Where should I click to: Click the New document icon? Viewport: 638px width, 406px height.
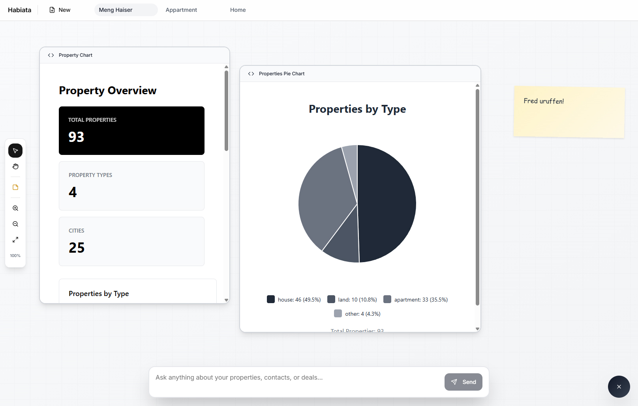(x=51, y=9)
